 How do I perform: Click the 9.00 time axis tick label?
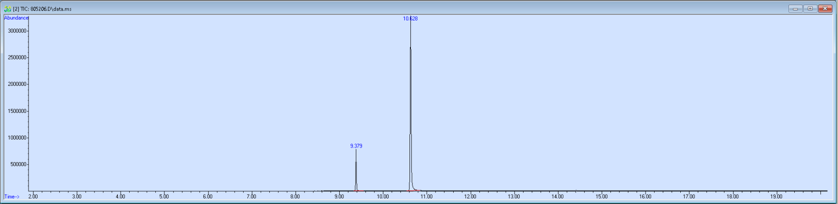(339, 196)
